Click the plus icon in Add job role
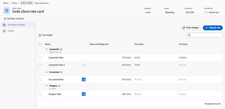Image resolution: width=225 pixels, height=109 pixels. point(207,28)
